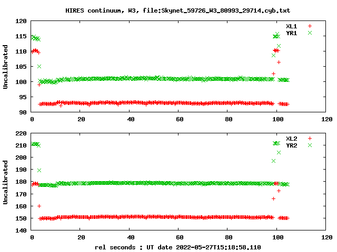Screen dimensions: 337x252
Task: Click the 120 tick on top plot y-axis
Action: pyautogui.click(x=21, y=21)
